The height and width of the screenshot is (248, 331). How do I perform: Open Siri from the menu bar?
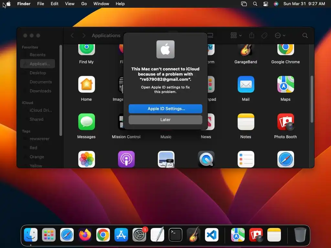(276, 4)
